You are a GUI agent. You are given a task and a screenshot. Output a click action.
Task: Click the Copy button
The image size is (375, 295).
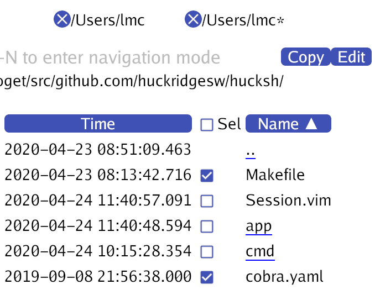(x=306, y=56)
